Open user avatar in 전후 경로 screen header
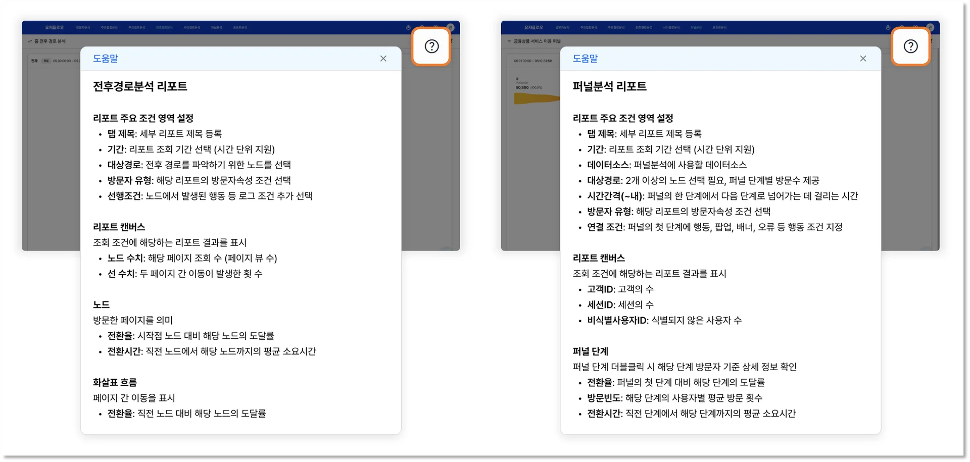 pyautogui.click(x=451, y=27)
